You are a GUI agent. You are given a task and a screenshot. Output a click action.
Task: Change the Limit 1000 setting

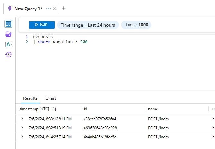tap(136, 25)
